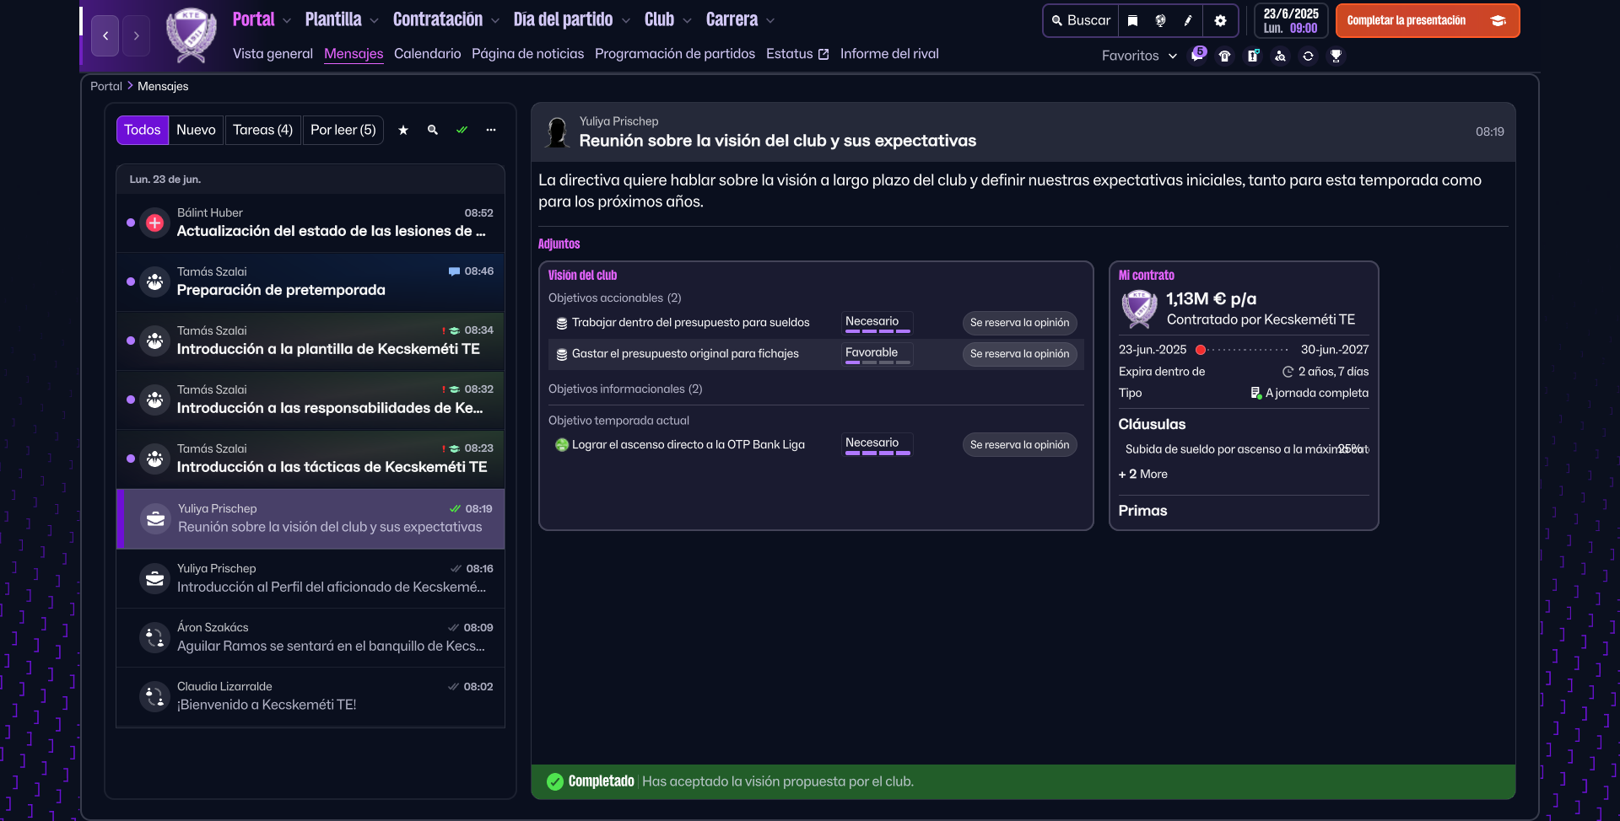The image size is (1620, 821).
Task: Open the chat notifications icon with badge 5
Action: (1197, 56)
